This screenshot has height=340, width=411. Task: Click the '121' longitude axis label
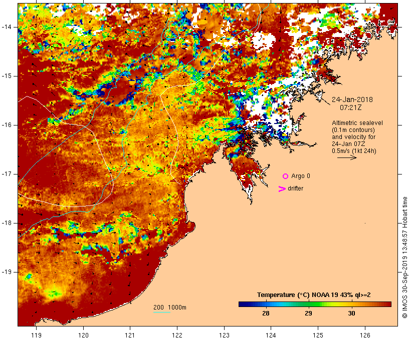click(x=130, y=335)
